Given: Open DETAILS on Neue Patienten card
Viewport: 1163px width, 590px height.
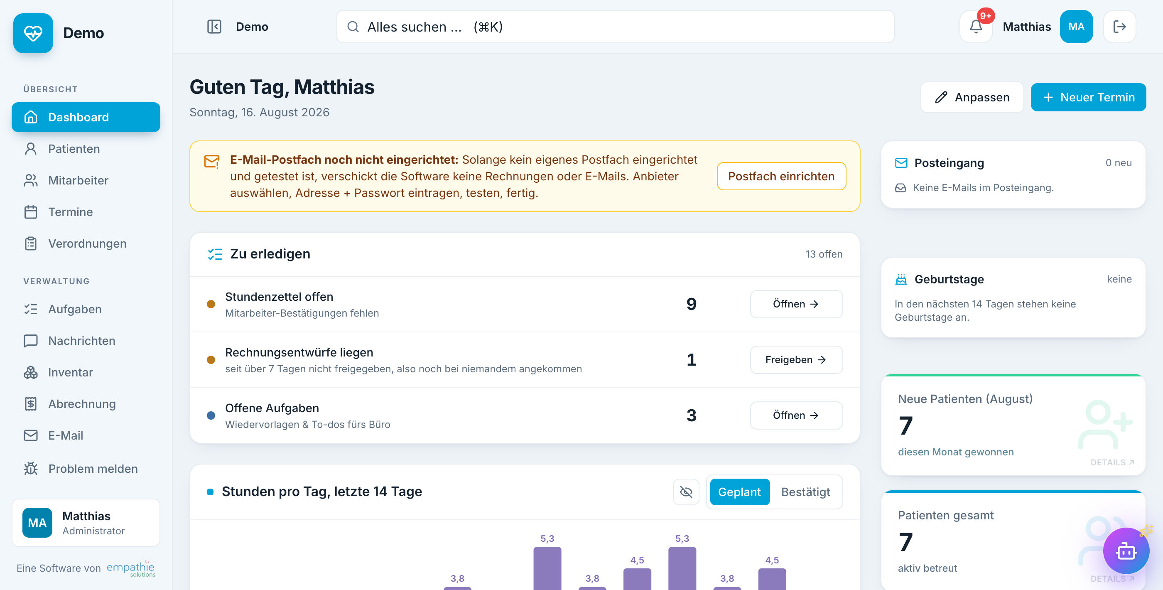Looking at the screenshot, I should tap(1112, 462).
